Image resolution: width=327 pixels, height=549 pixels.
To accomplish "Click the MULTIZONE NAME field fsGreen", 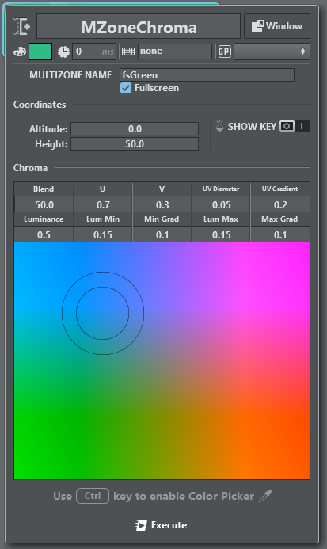I will (x=207, y=75).
